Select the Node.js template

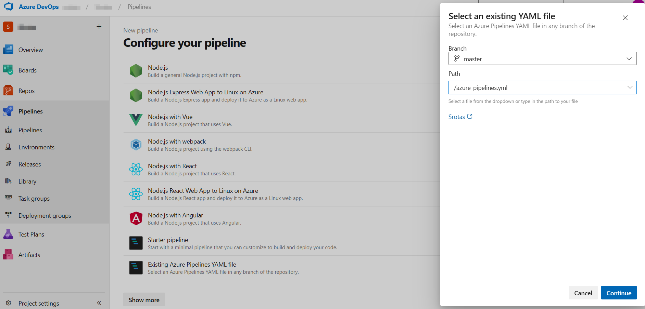coord(281,71)
